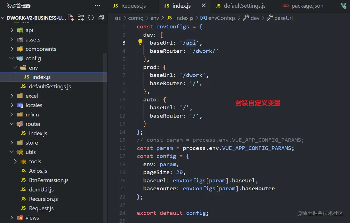Expand the mixin folder chevron

pyautogui.click(x=12, y=114)
